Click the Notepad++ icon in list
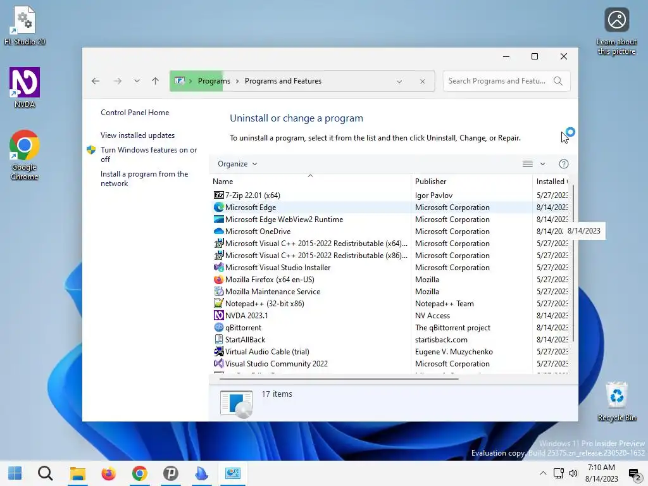The height and width of the screenshot is (486, 648). [x=218, y=303]
